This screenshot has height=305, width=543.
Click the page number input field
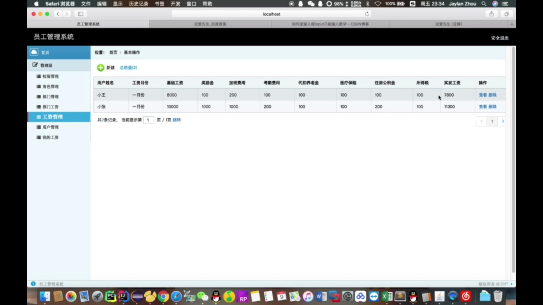[x=148, y=120]
